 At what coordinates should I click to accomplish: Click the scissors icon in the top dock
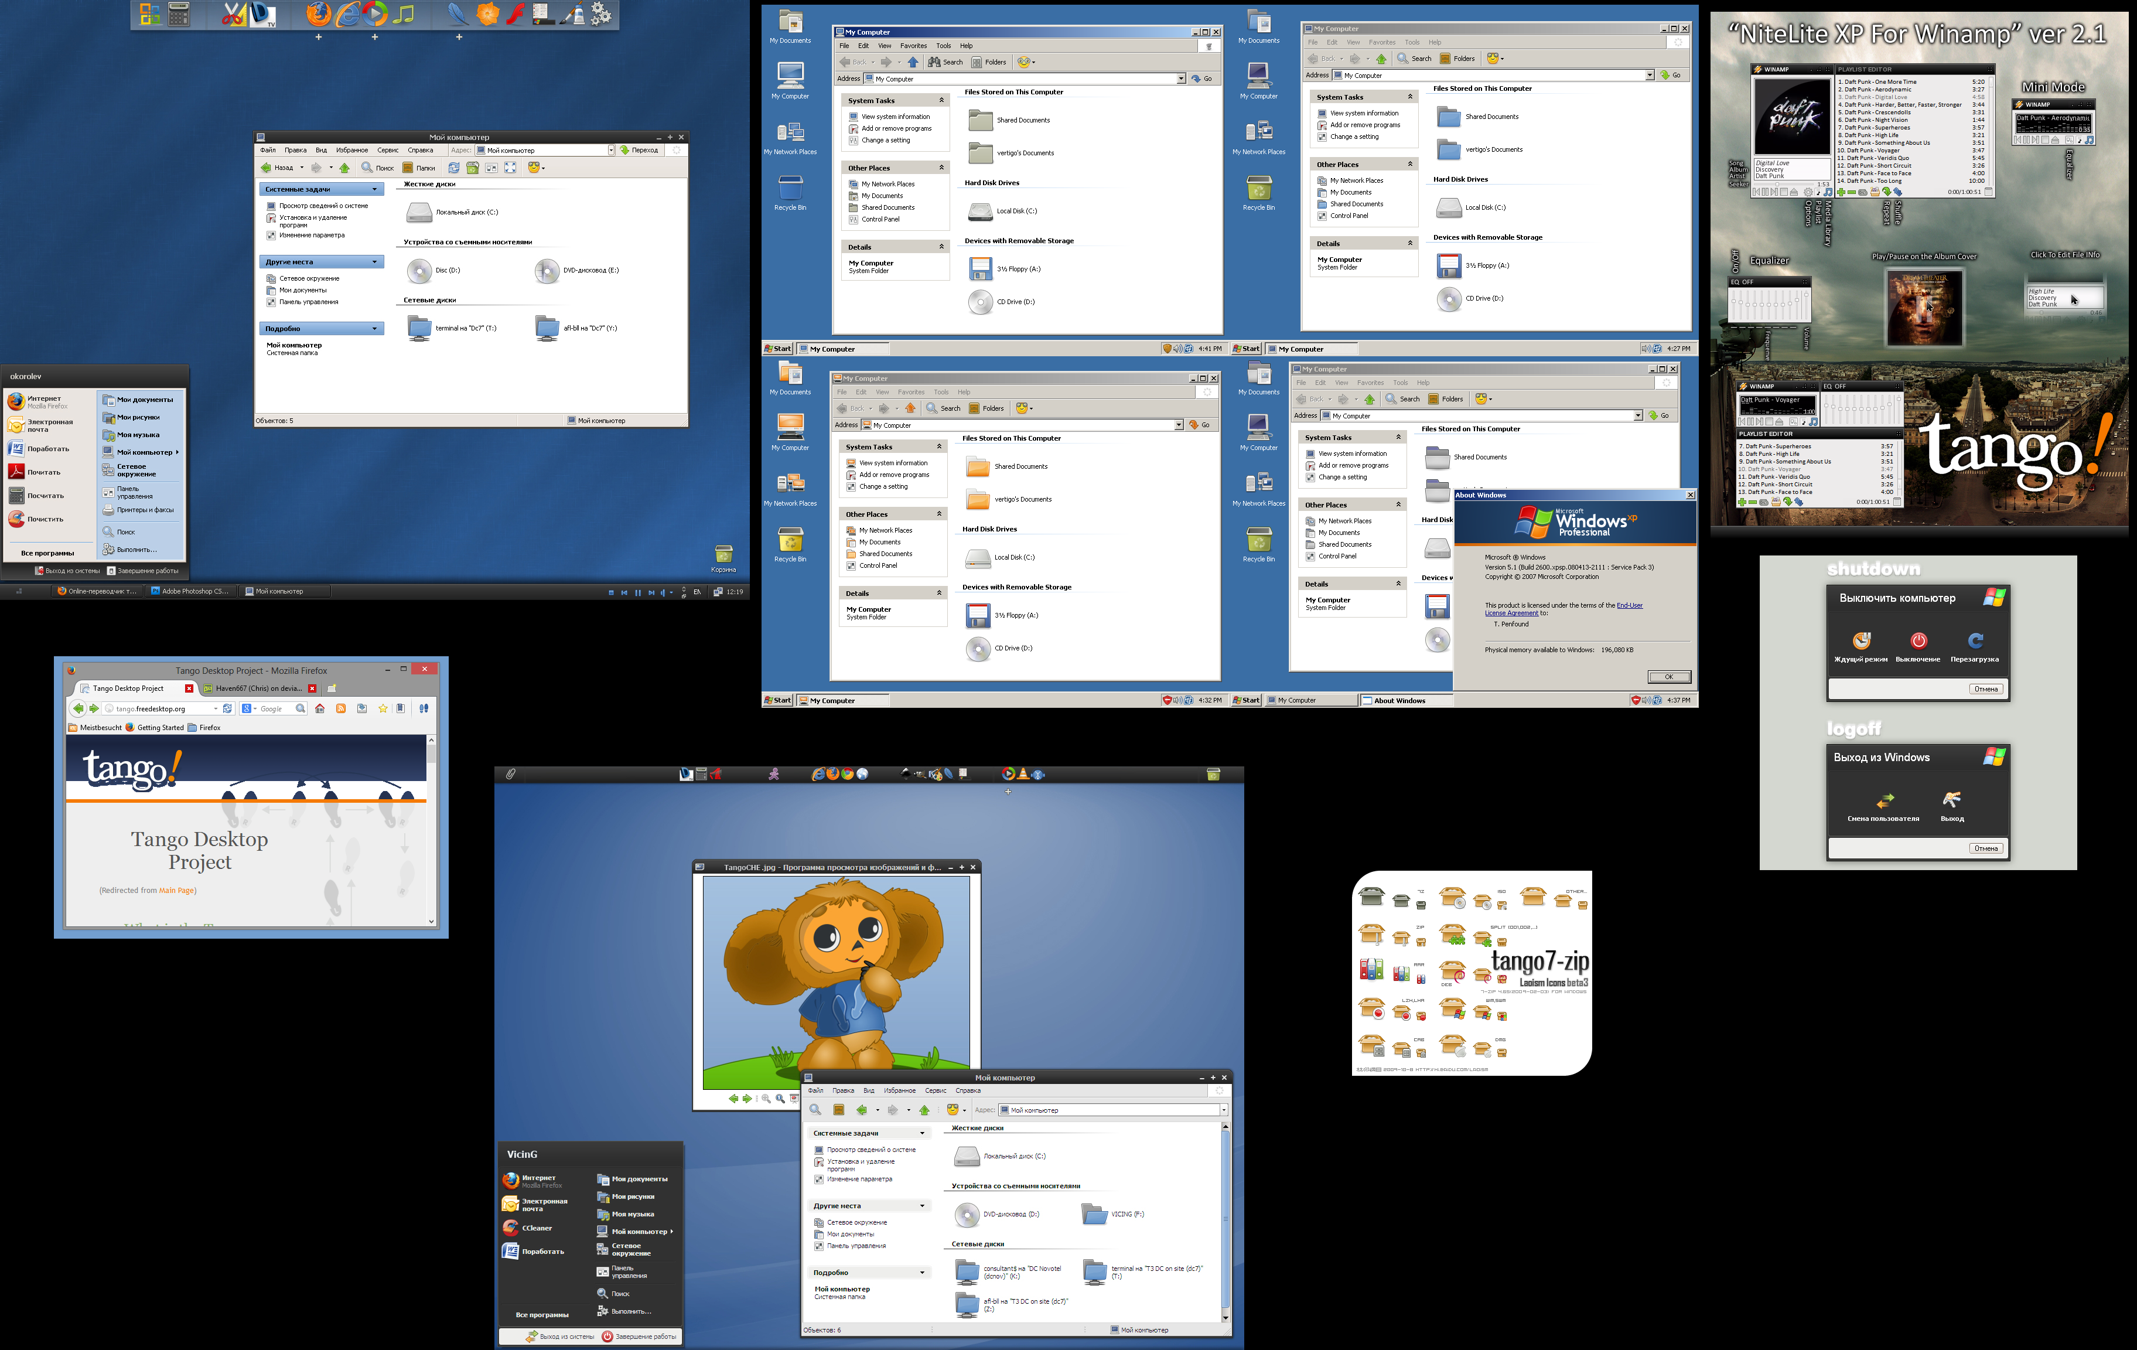tap(233, 14)
